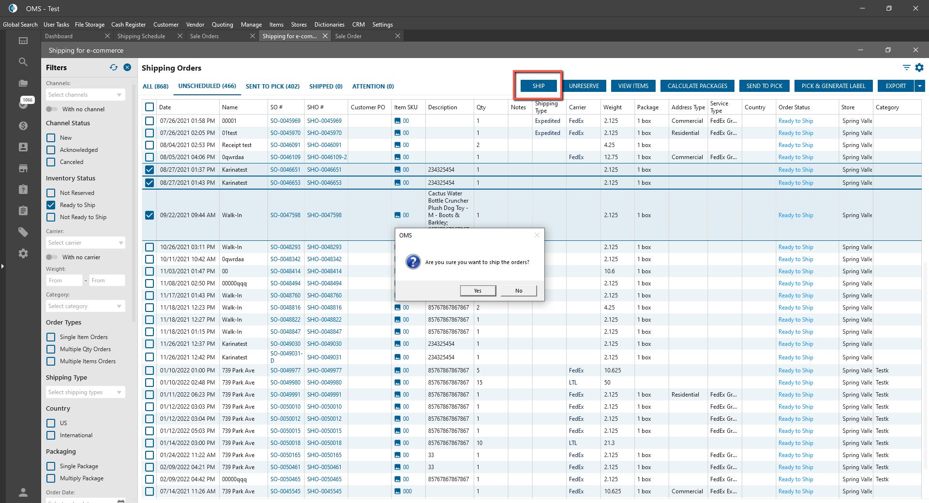
Task: Open the Dictionaries menu
Action: [x=329, y=25]
